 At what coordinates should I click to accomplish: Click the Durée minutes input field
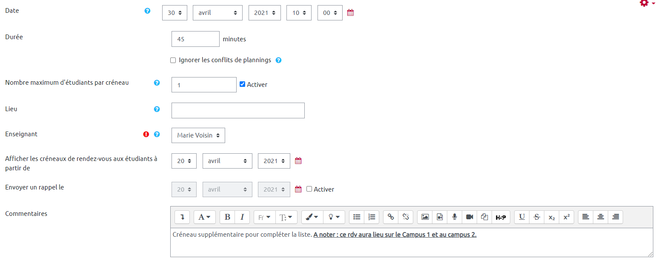click(195, 39)
